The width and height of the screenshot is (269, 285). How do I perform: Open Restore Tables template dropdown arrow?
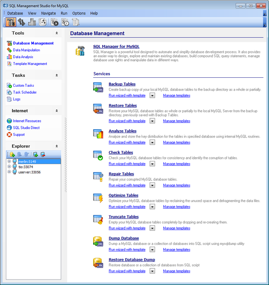152,121
